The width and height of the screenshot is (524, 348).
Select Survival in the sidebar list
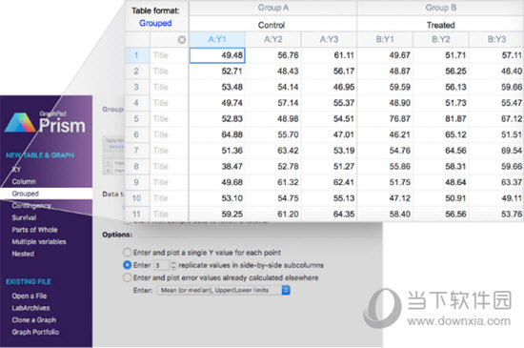[x=24, y=217]
